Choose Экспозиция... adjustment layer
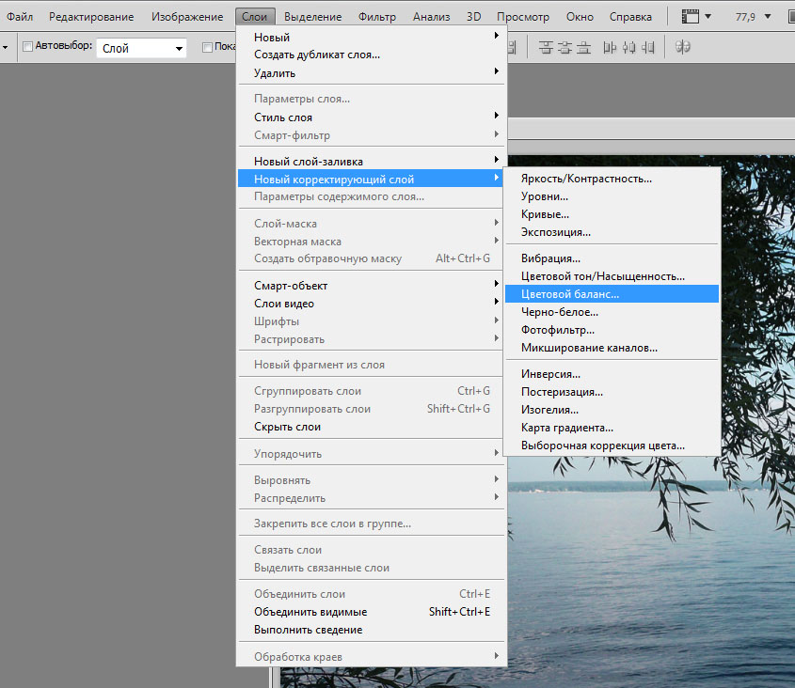 point(612,232)
